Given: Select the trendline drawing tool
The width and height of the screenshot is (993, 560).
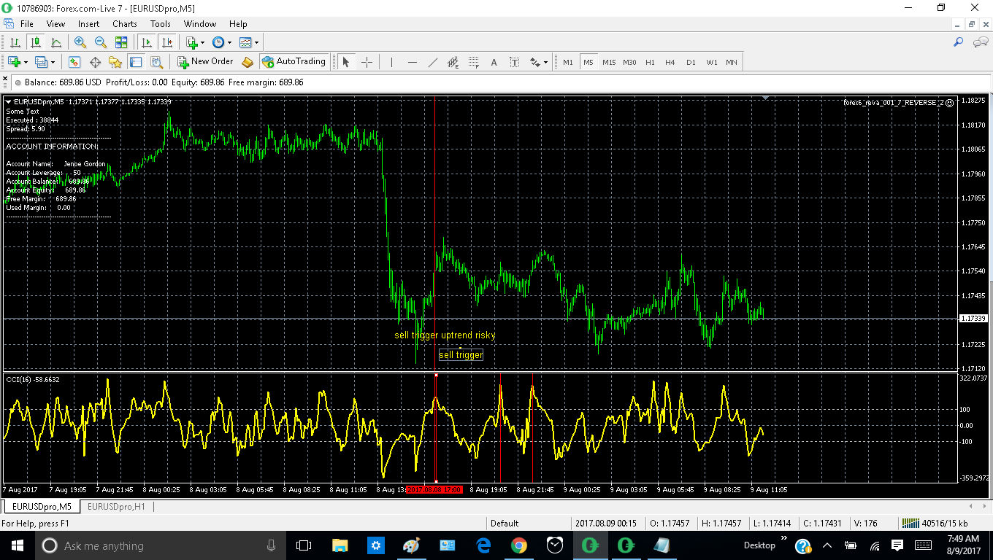Looking at the screenshot, I should [x=432, y=63].
